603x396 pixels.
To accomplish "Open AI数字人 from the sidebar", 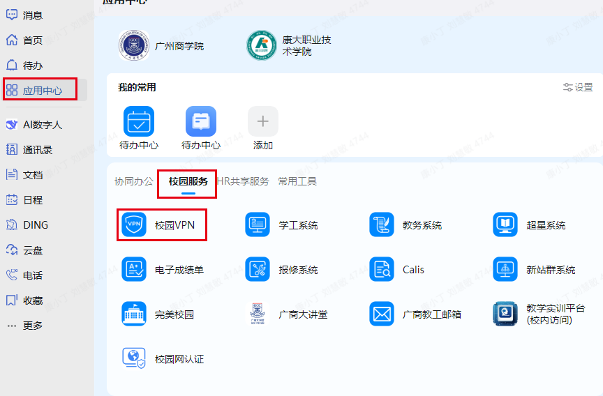I will [35, 125].
